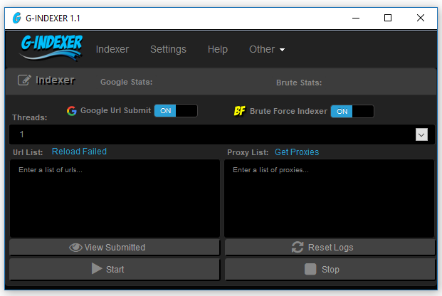Click the Proxy List label
Screen dimensions: 442x296
tap(248, 152)
